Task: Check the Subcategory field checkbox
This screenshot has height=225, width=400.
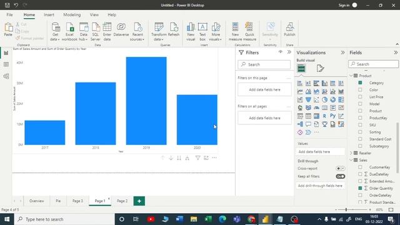Action: pyautogui.click(x=360, y=146)
